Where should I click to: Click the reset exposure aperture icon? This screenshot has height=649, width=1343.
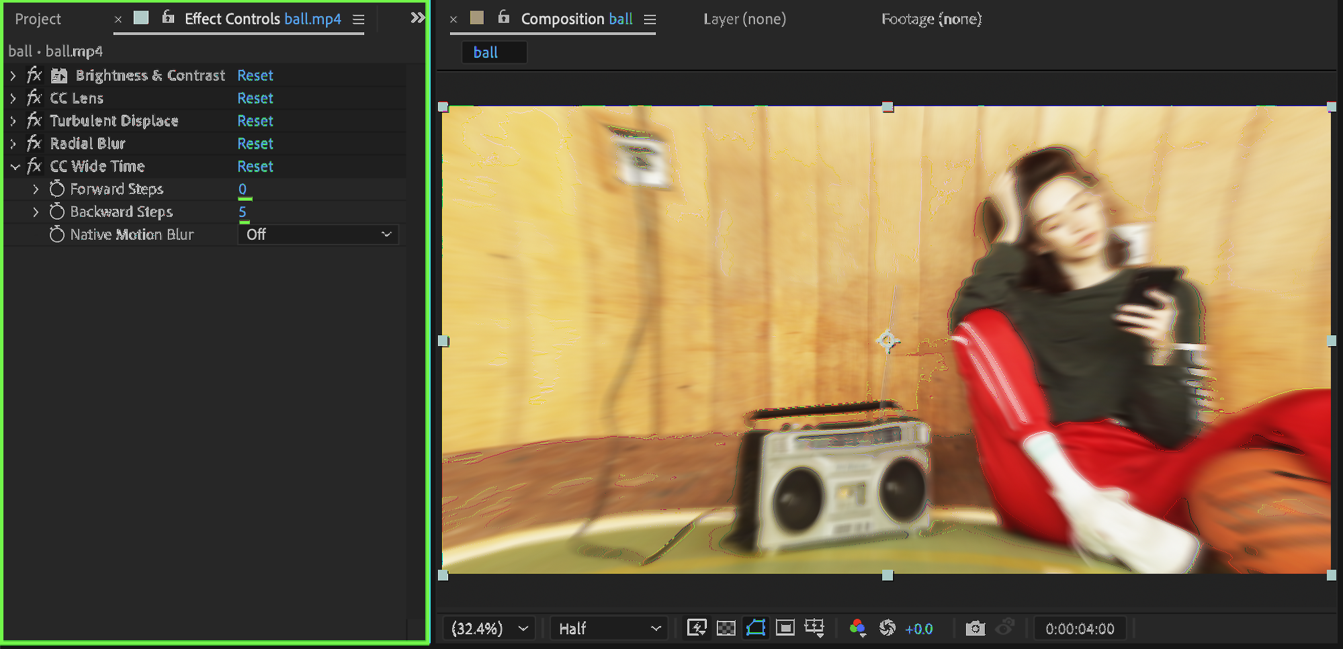(x=887, y=628)
